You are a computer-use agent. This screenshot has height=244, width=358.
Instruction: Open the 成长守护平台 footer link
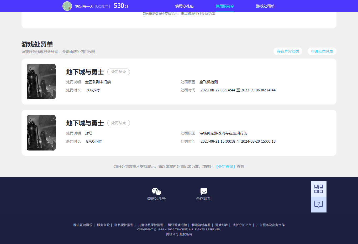242,225
